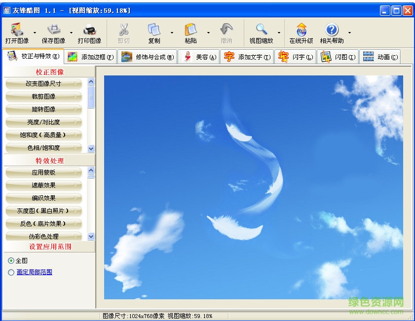Open an image with the 打开图像 icon
Viewport: 415px width, 321px height.
(17, 33)
